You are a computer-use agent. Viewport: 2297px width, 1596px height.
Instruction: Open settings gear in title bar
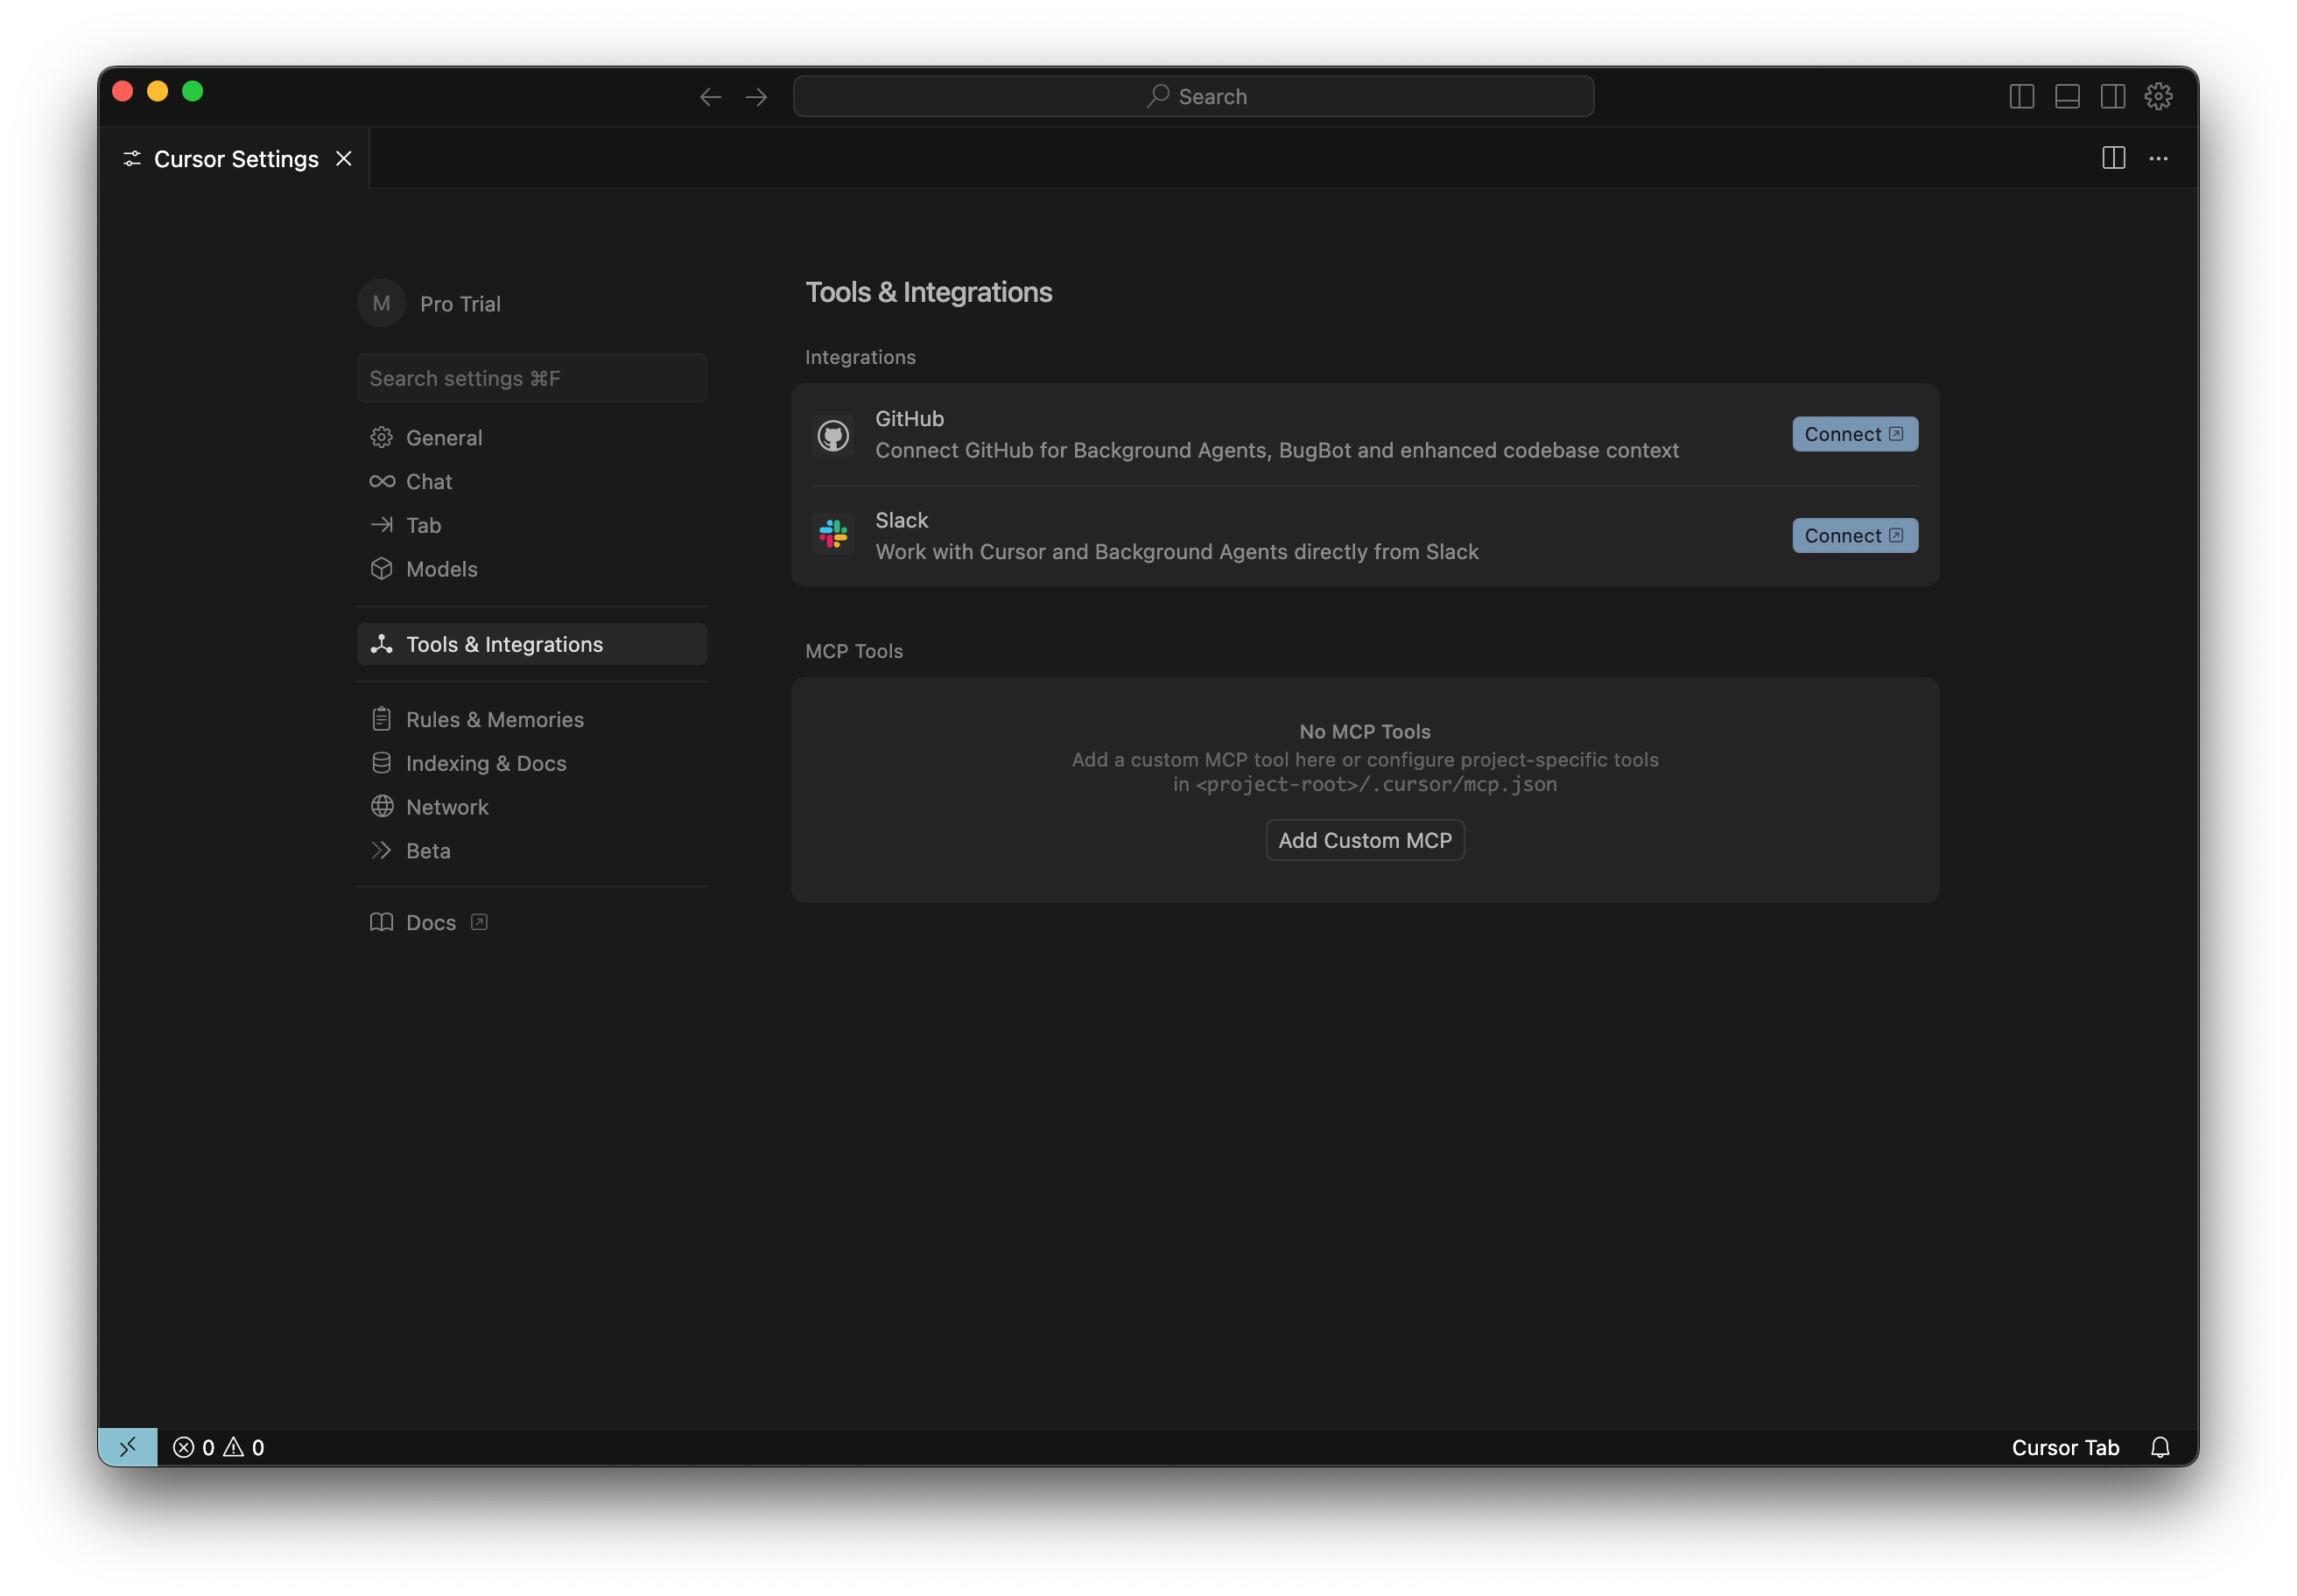point(2158,97)
